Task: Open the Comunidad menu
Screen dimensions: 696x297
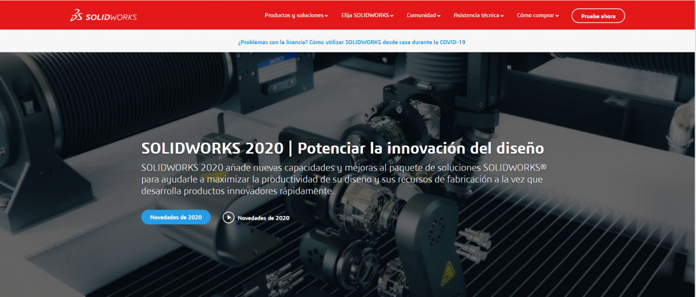Action: pos(423,16)
